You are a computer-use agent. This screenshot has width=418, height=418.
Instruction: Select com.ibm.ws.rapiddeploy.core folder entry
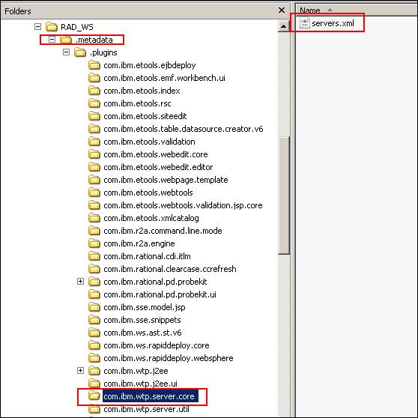pyautogui.click(x=157, y=345)
